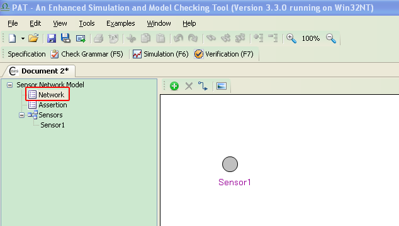Click the New document icon

click(12, 38)
